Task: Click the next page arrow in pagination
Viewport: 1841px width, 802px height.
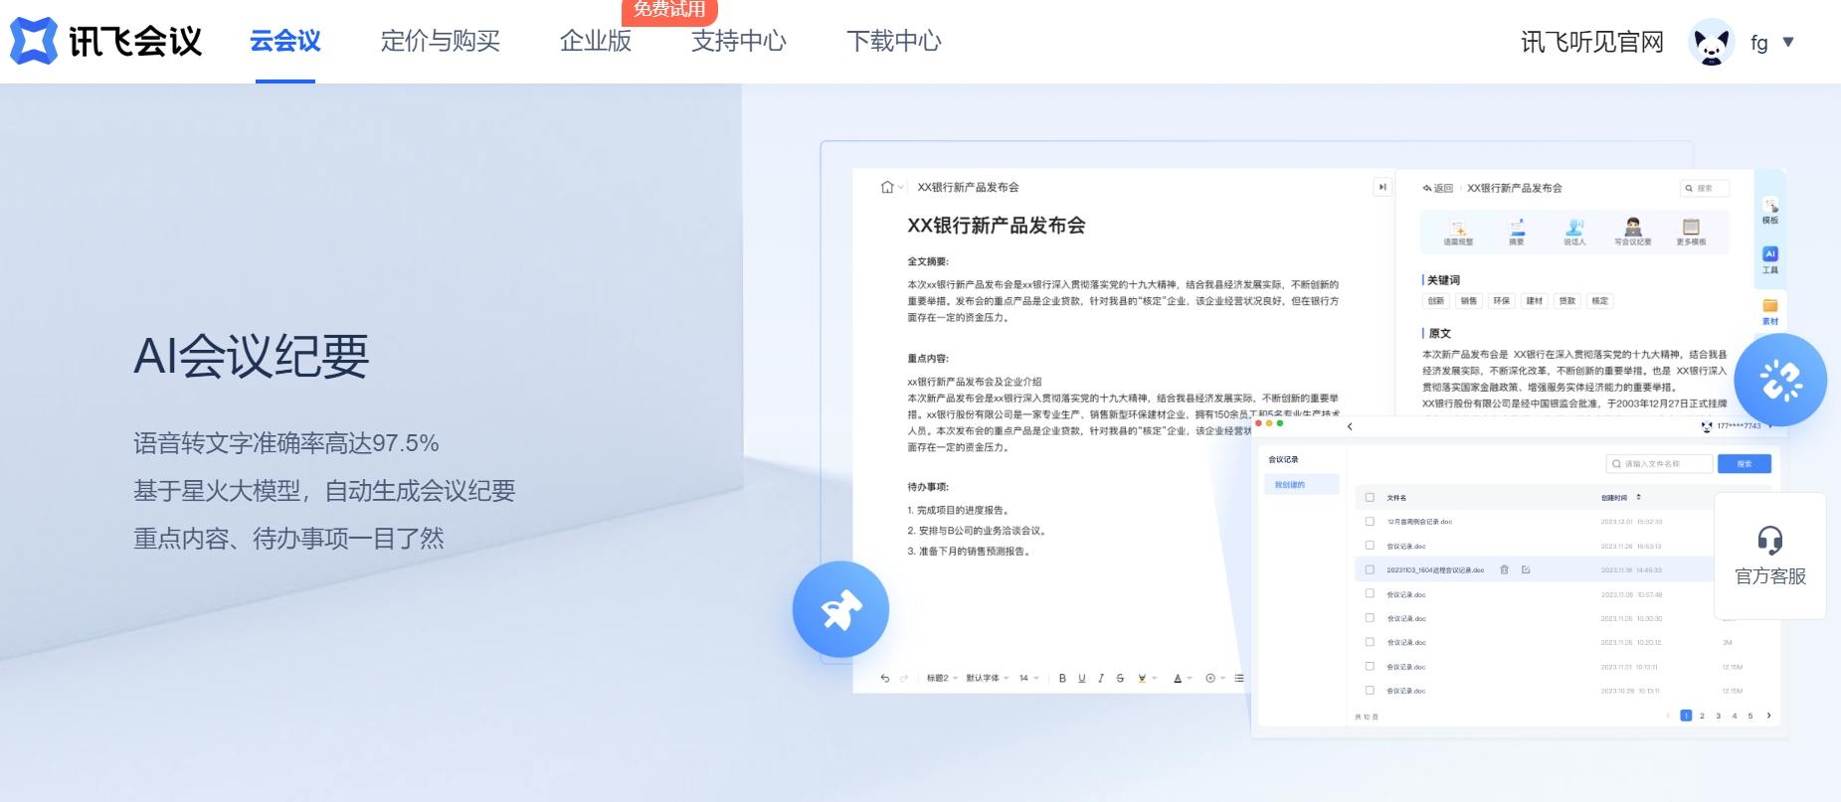Action: point(1768,716)
